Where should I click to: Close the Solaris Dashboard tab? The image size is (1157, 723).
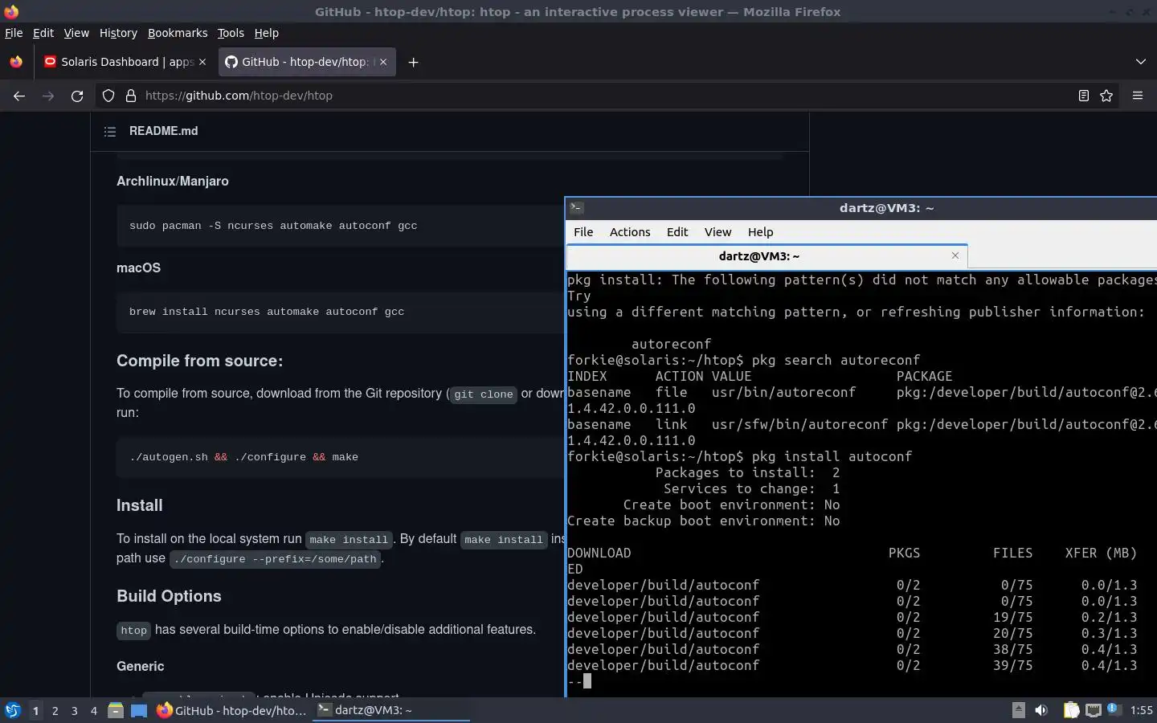pos(202,62)
